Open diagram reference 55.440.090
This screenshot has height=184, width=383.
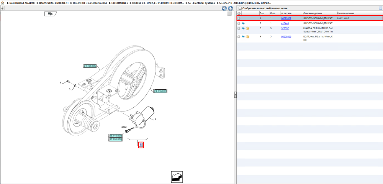pyautogui.click(x=115, y=136)
